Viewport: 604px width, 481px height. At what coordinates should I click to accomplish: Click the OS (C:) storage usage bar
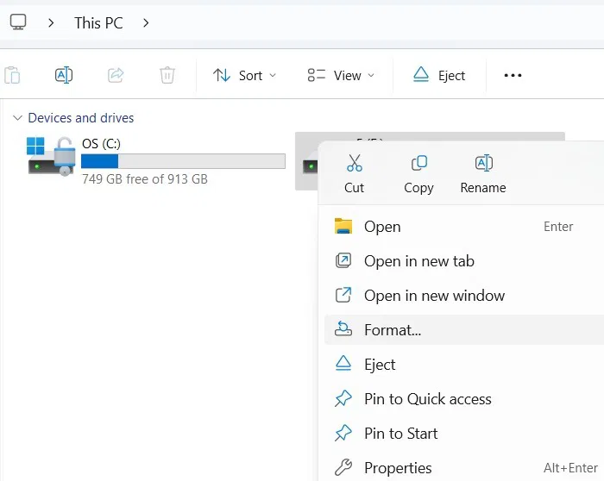click(x=183, y=161)
